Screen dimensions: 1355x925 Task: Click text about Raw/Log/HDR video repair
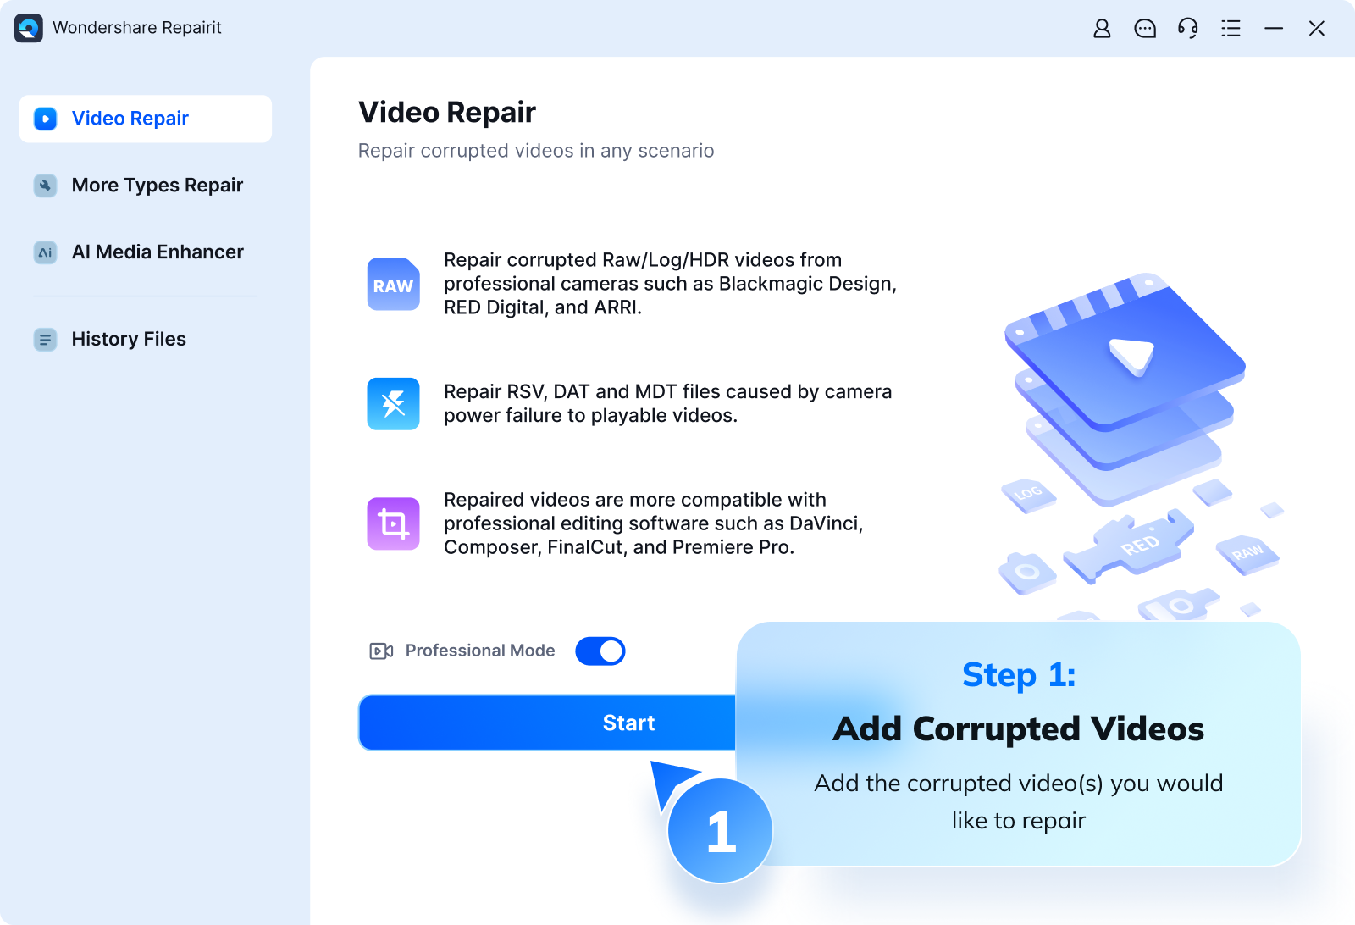[670, 284]
